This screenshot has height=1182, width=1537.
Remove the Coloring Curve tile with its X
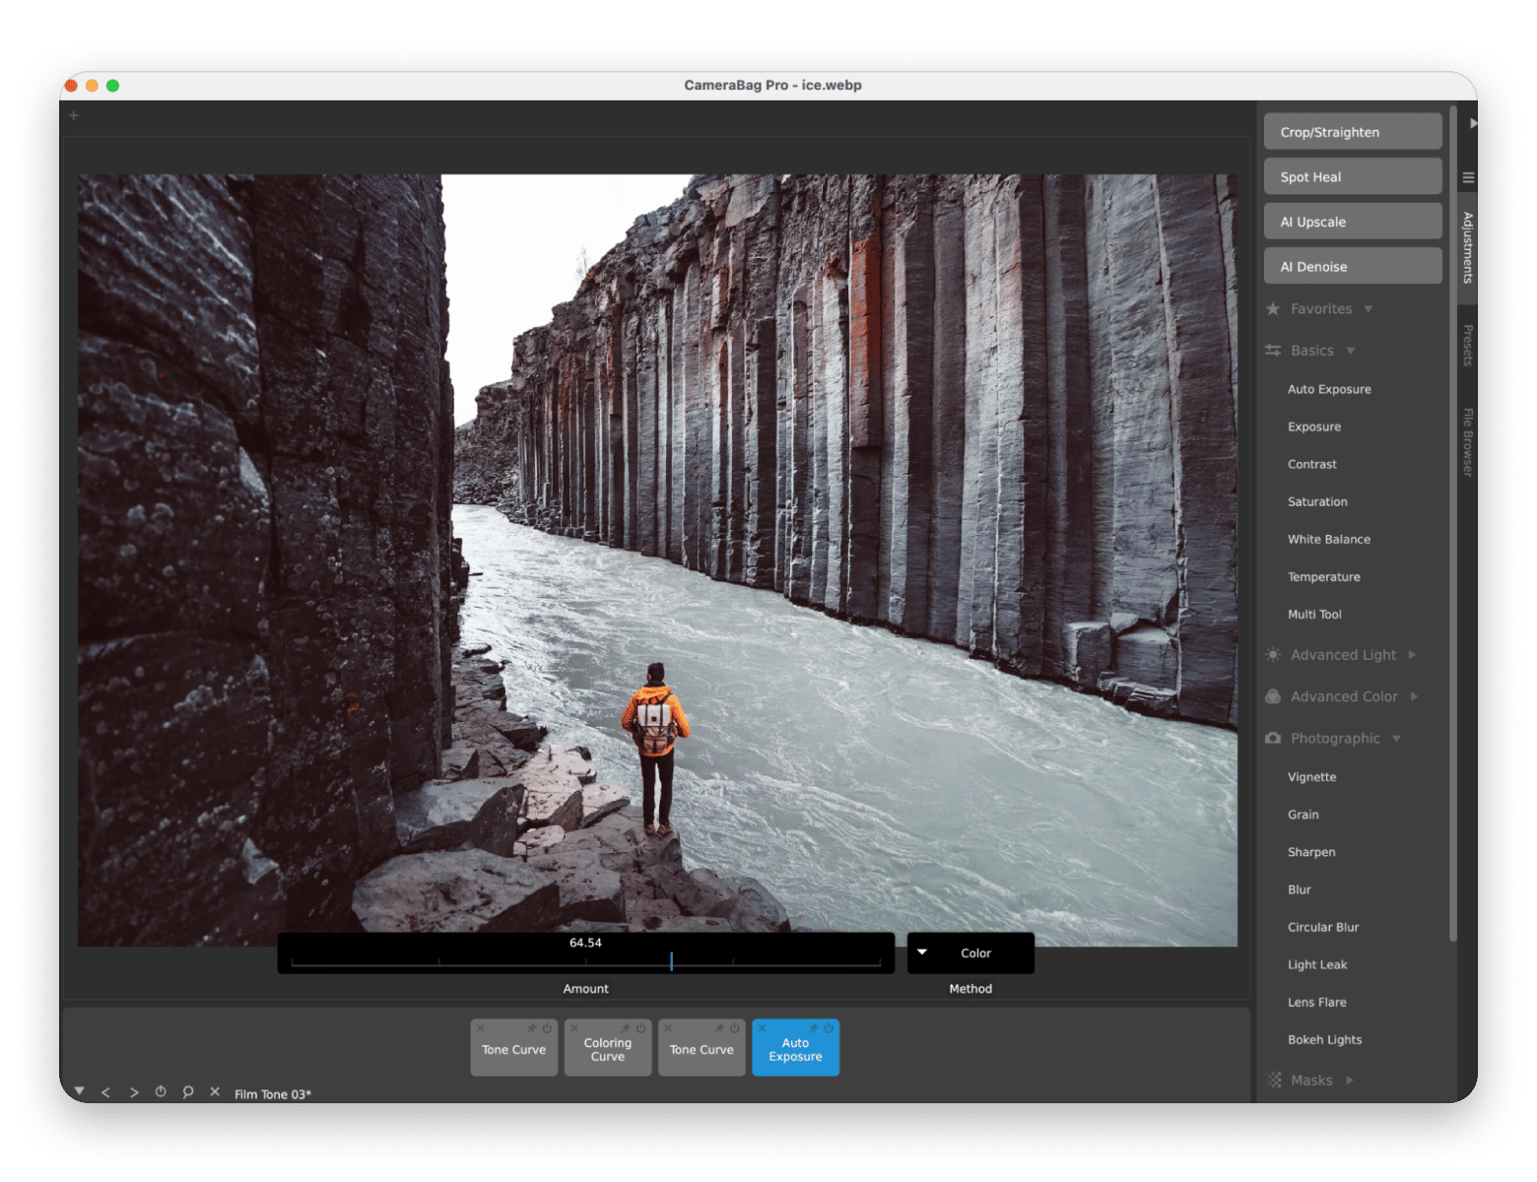574,1027
